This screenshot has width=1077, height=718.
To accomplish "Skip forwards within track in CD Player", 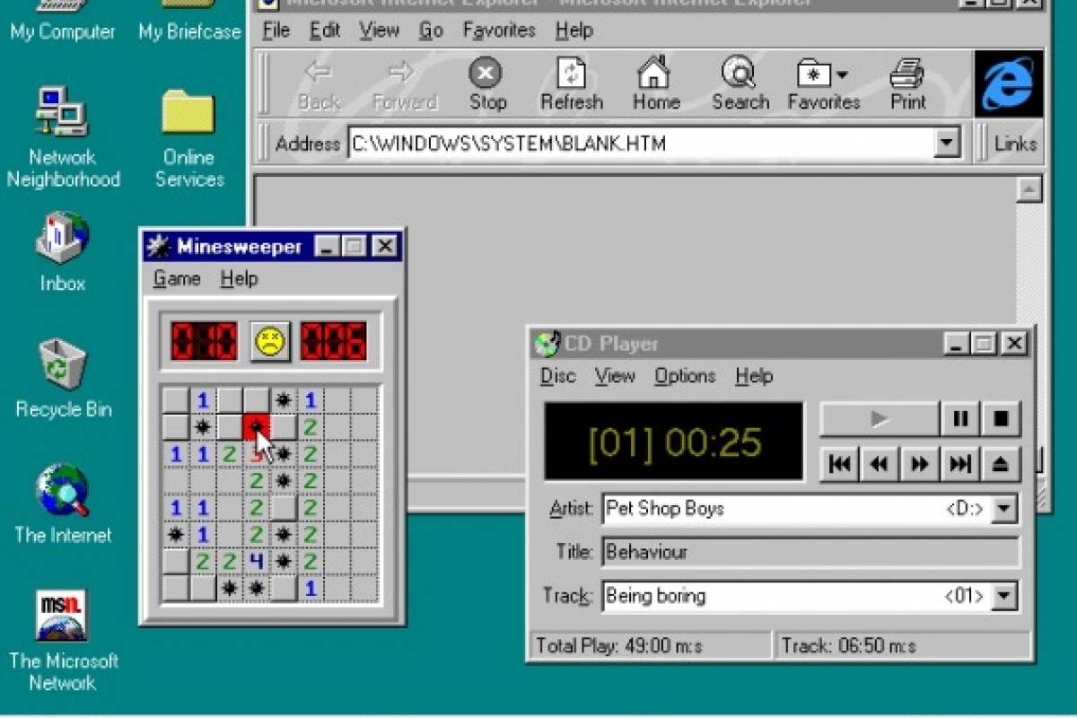I will pyautogui.click(x=920, y=464).
